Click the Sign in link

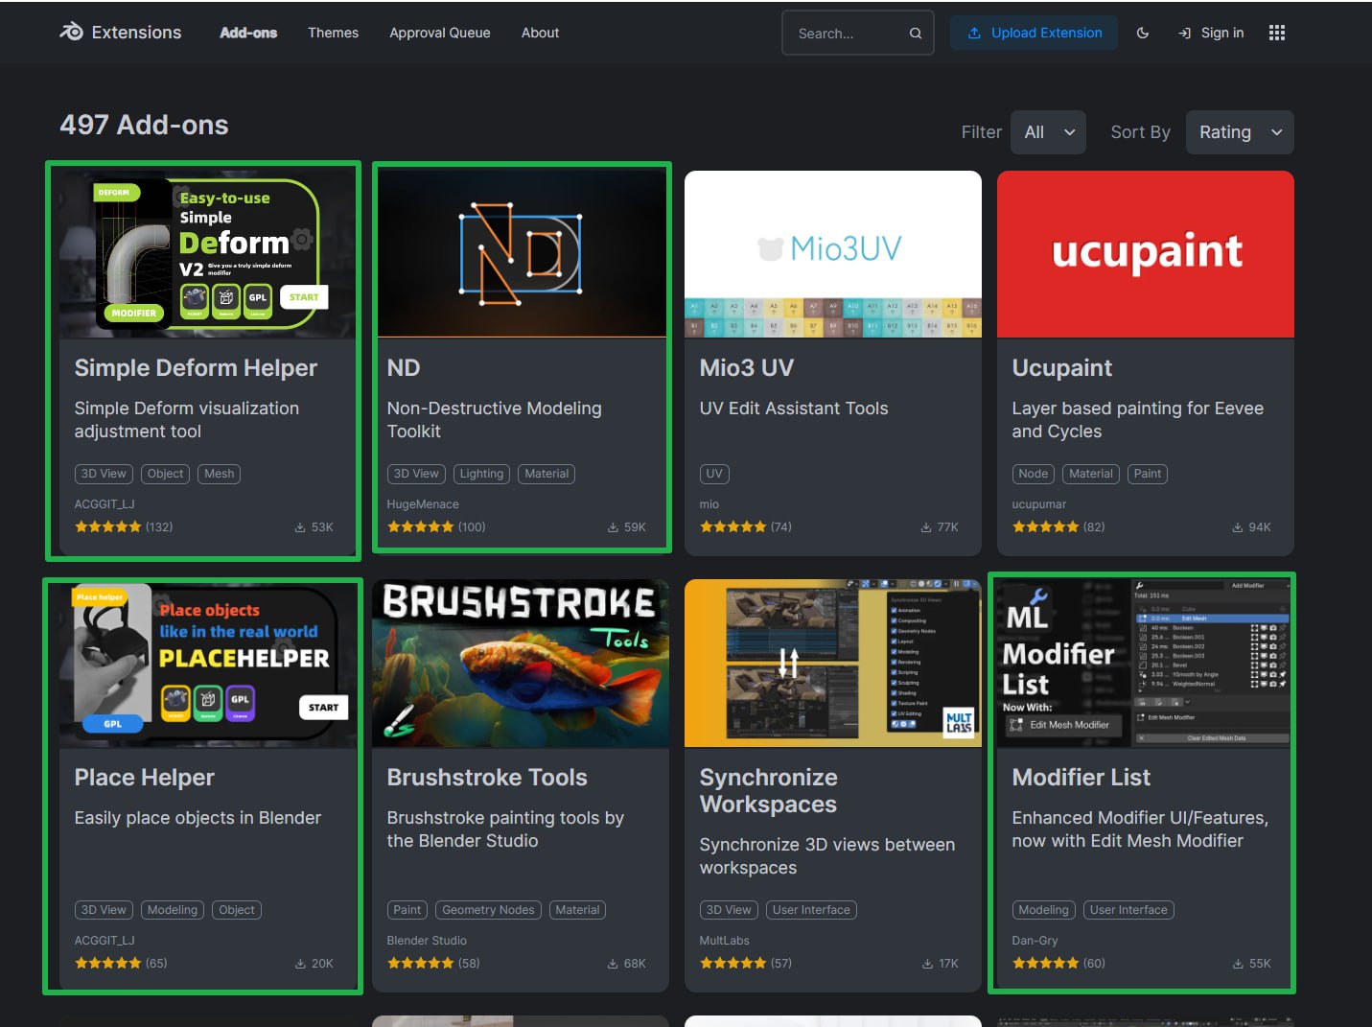coord(1211,33)
